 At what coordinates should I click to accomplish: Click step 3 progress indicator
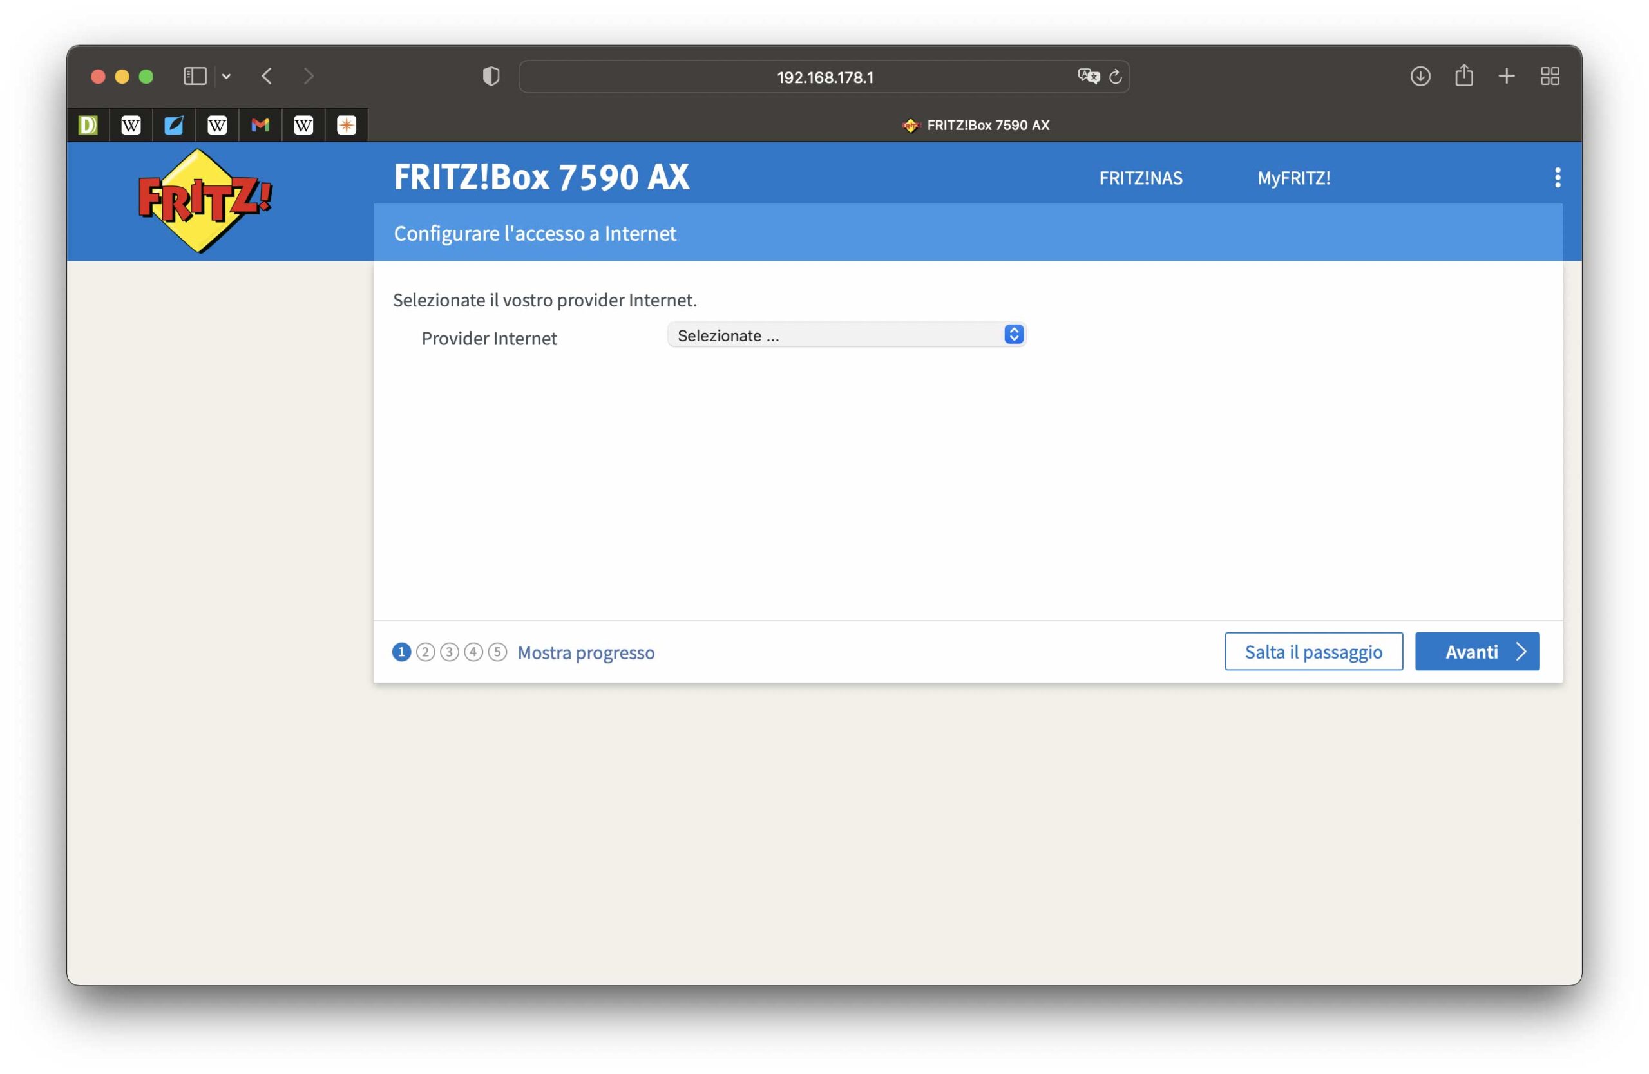coord(449,652)
